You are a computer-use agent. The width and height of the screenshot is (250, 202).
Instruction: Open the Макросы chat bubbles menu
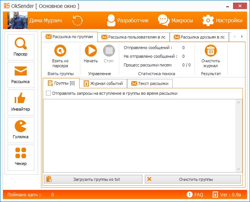[x=175, y=20]
